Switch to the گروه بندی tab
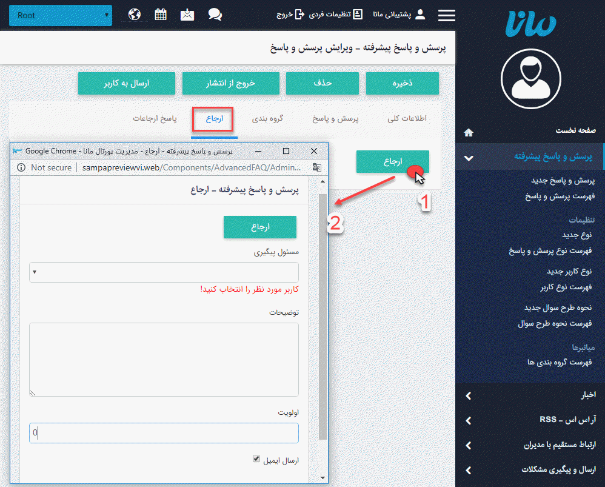The image size is (605, 487). pos(268,119)
